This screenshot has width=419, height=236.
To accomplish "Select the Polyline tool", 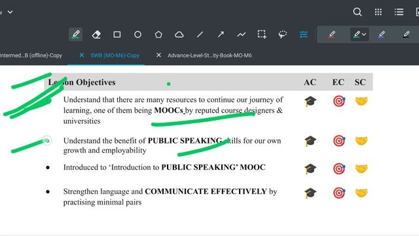I will pyautogui.click(x=242, y=35).
